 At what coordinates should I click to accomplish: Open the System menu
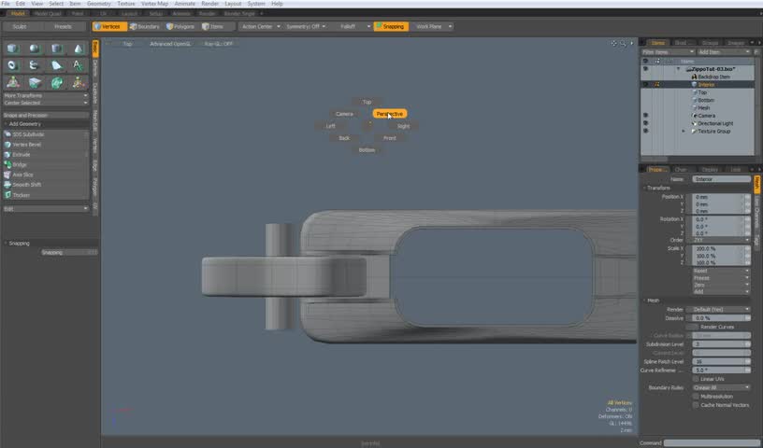[256, 4]
